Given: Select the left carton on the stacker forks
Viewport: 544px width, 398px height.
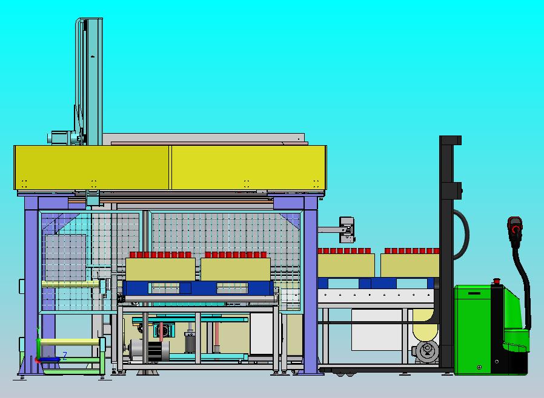Looking at the screenshot, I should pos(347,266).
